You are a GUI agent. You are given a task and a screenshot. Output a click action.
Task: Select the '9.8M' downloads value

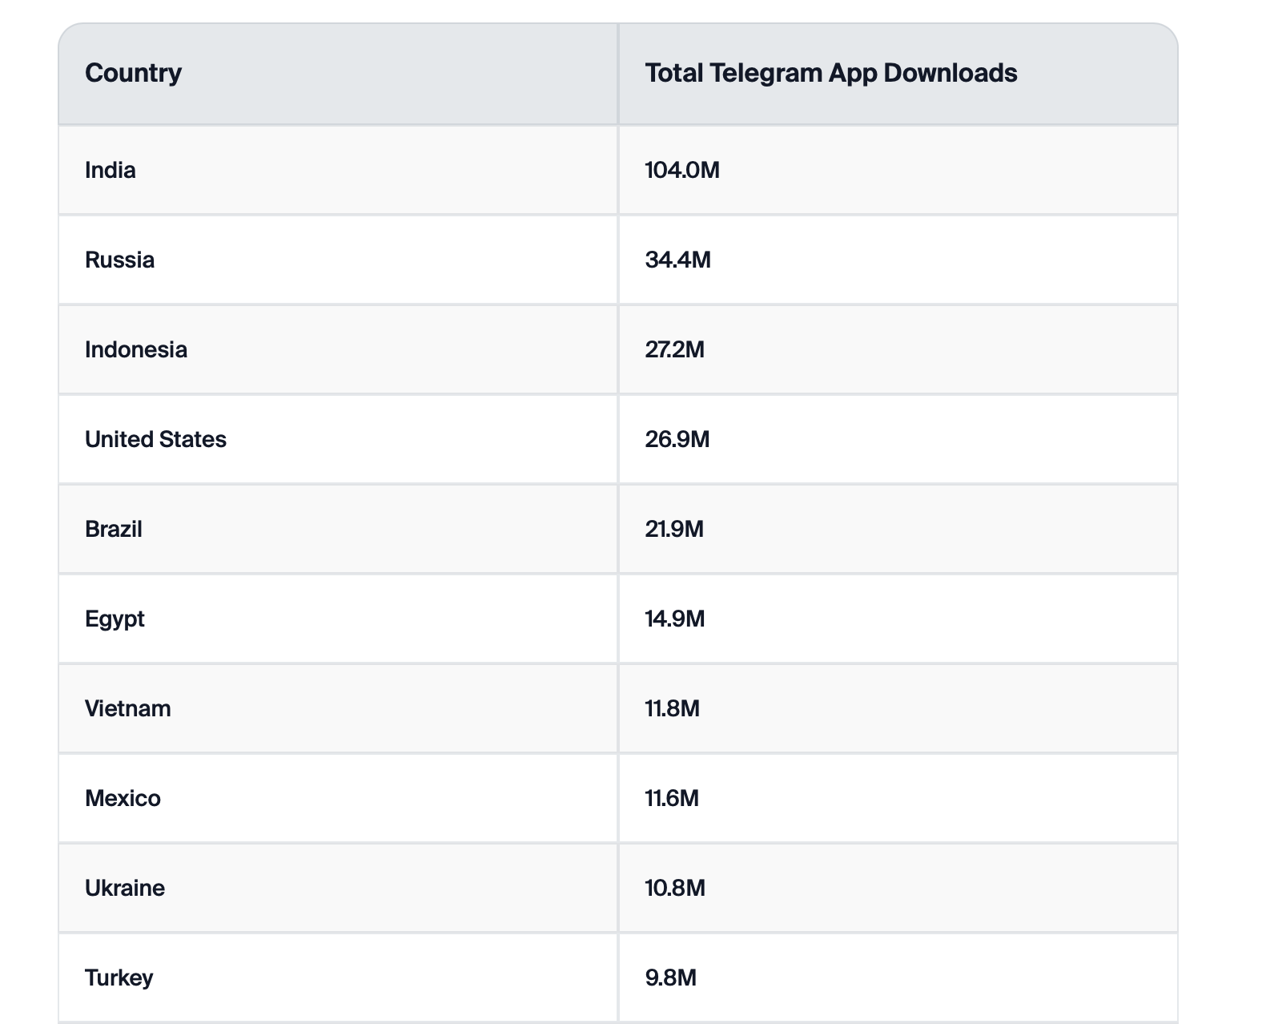click(671, 978)
